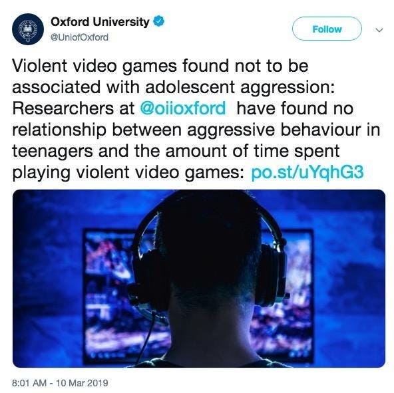The height and width of the screenshot is (393, 394).
Task: Click the left headphone ear cup in photo
Action: [x=146, y=276]
